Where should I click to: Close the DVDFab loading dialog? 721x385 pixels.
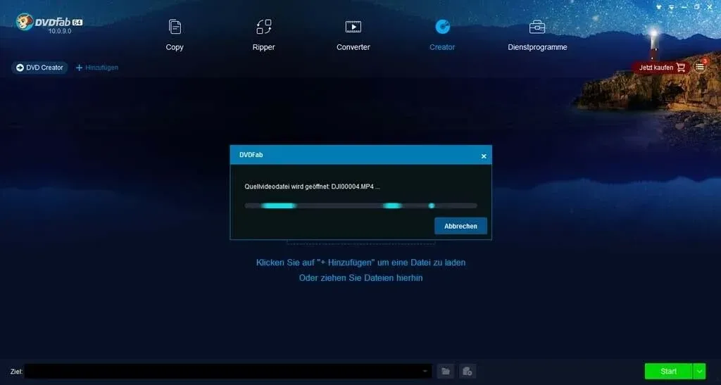[x=484, y=156]
